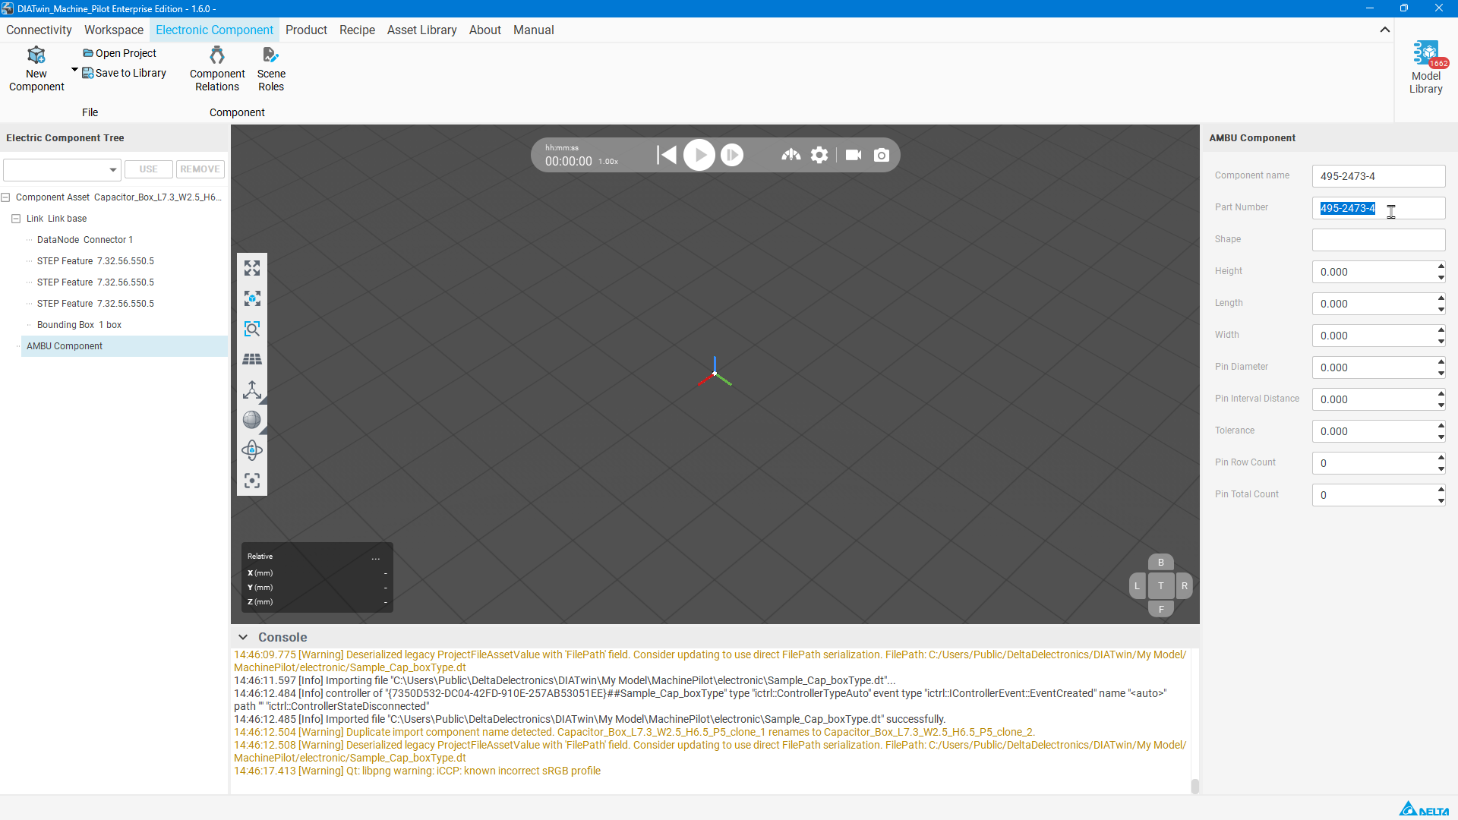The width and height of the screenshot is (1458, 820).
Task: Click the sphere render mode icon
Action: (x=252, y=420)
